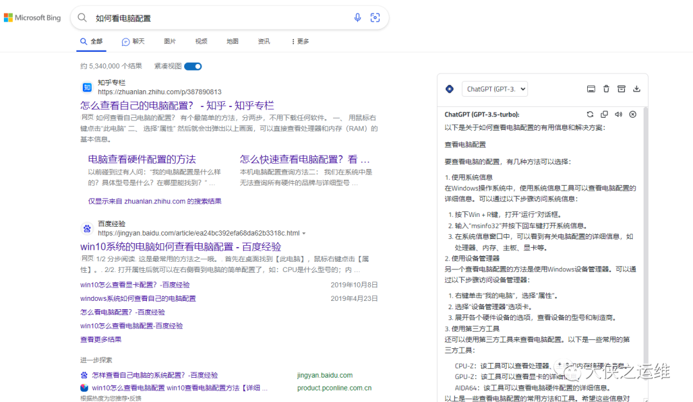Click the panel layout icon beside trash
This screenshot has height=402, width=693.
[x=591, y=88]
